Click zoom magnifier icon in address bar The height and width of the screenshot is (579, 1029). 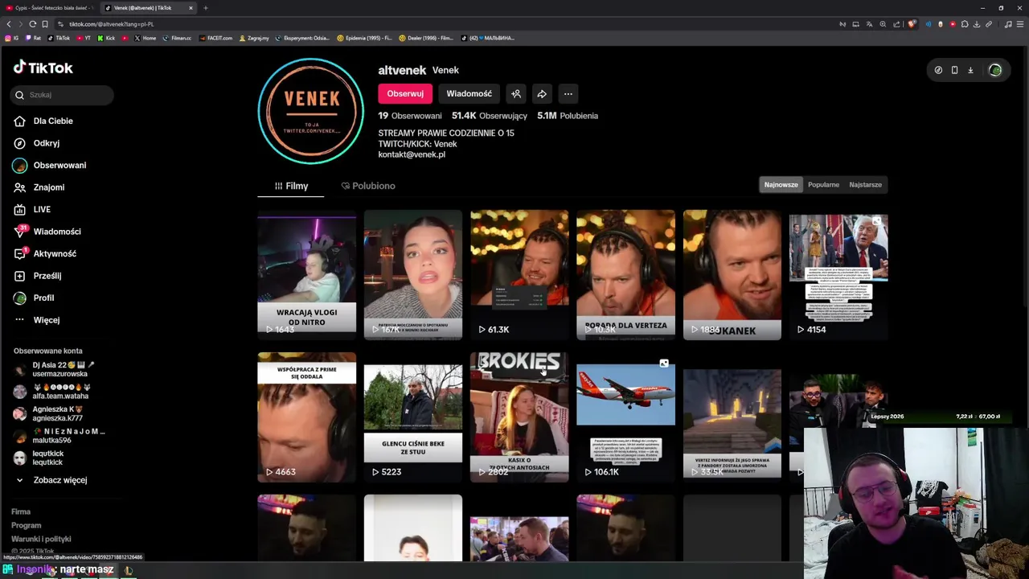click(883, 24)
